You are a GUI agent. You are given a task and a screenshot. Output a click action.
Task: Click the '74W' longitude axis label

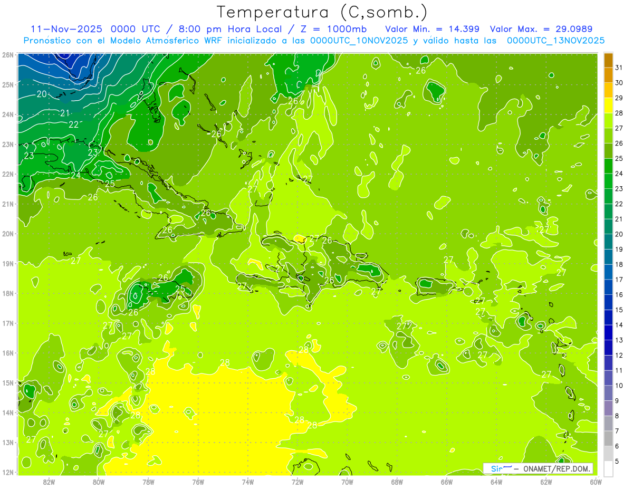click(x=248, y=481)
